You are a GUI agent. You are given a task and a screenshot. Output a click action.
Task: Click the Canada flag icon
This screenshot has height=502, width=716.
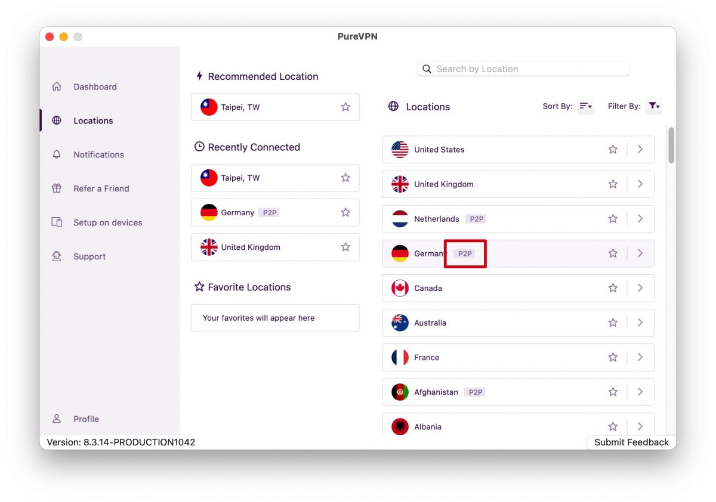click(x=400, y=288)
